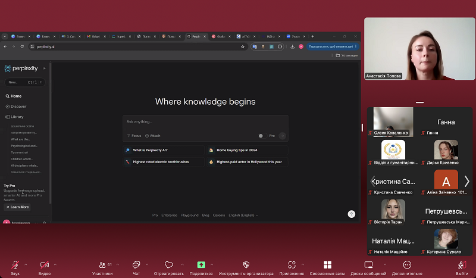This screenshot has height=278, width=476.
Task: Open the Focus selector in search box
Action: (x=134, y=136)
